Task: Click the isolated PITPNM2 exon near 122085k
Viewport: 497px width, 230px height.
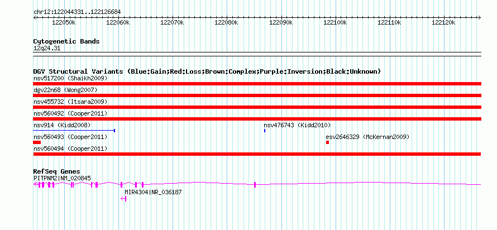Action: (255, 185)
